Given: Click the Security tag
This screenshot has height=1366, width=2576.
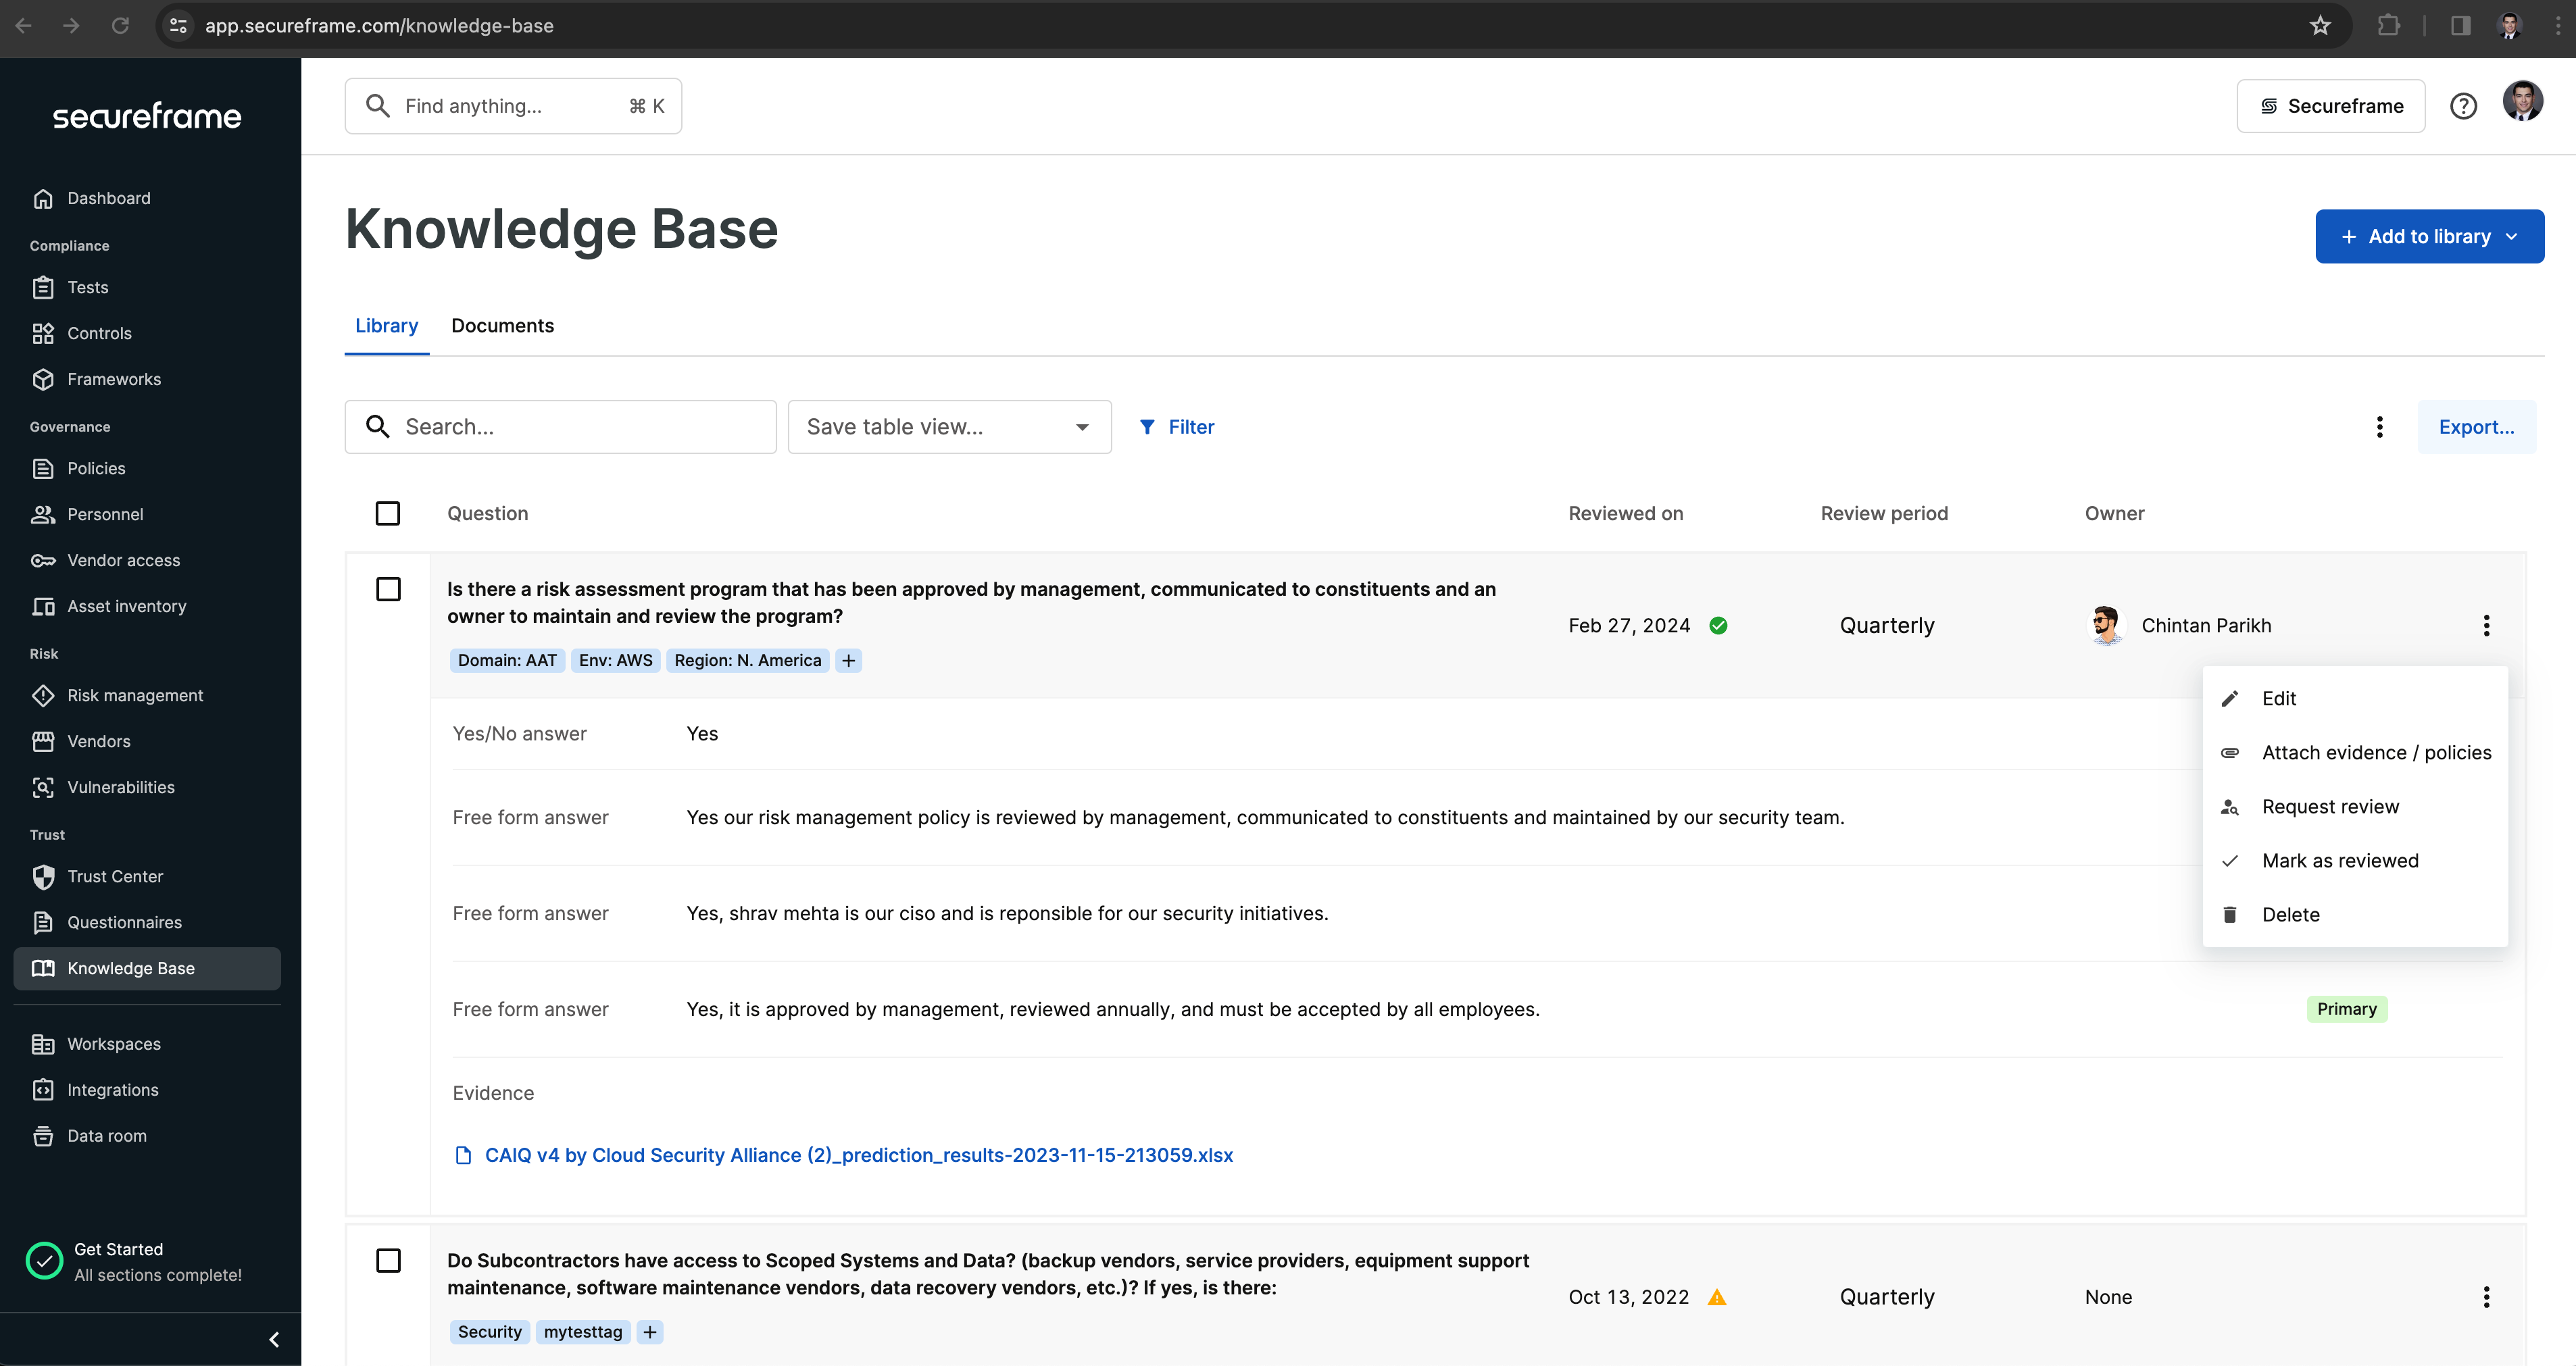Looking at the screenshot, I should pyautogui.click(x=490, y=1332).
